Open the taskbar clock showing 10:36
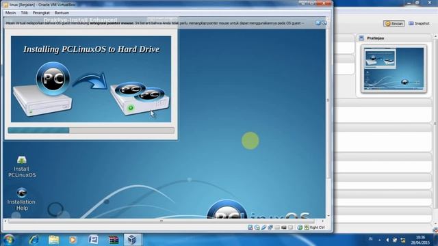Screen dimensions: 438x246 [420, 240]
